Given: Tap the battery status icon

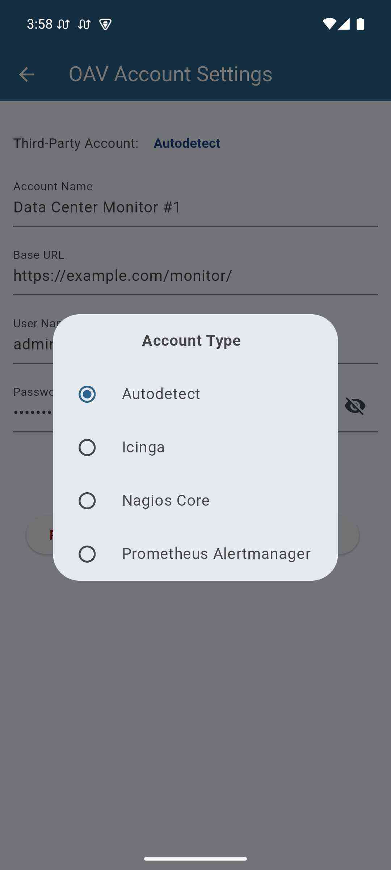Looking at the screenshot, I should tap(360, 24).
